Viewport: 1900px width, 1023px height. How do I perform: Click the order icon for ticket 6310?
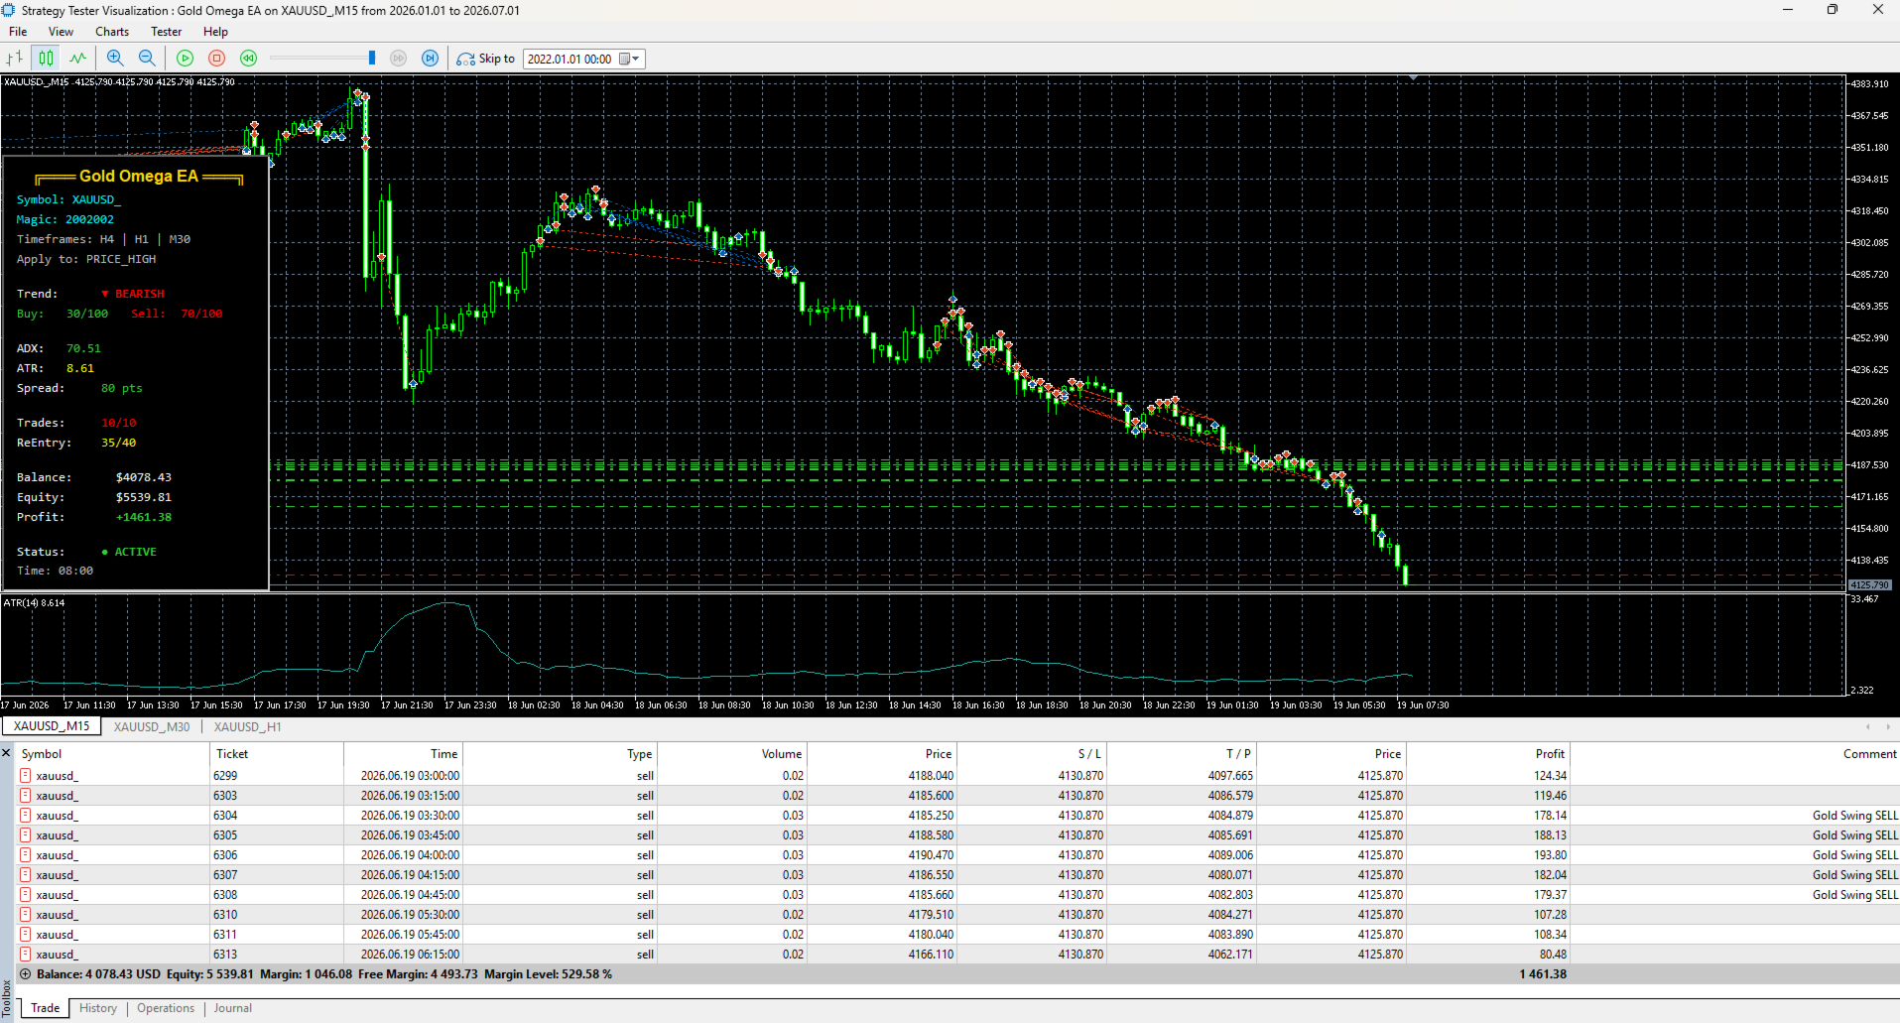click(26, 915)
